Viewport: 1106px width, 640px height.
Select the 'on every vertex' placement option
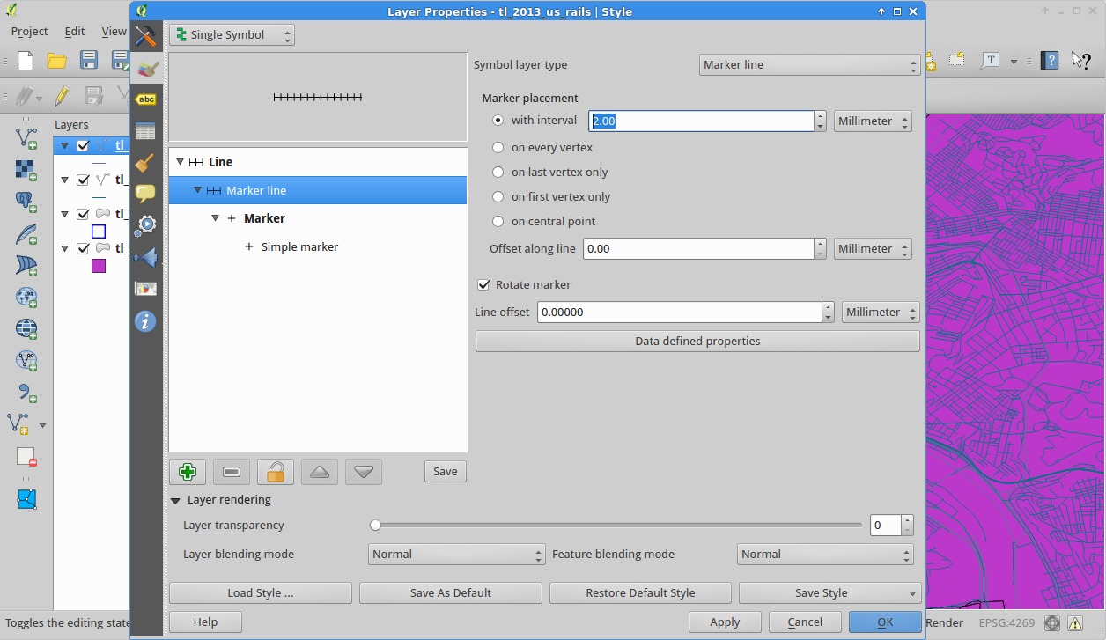click(498, 148)
